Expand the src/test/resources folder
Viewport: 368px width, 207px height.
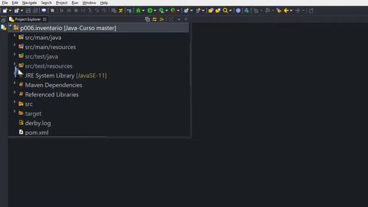tap(14, 64)
